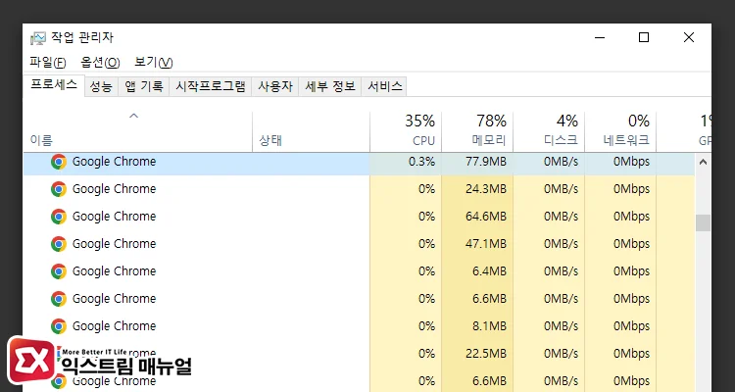The width and height of the screenshot is (735, 392).
Task: Minimize the 작업 관리자 window
Action: 600,37
